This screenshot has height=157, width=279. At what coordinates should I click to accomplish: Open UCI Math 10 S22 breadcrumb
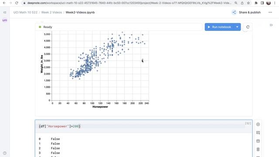[25, 12]
